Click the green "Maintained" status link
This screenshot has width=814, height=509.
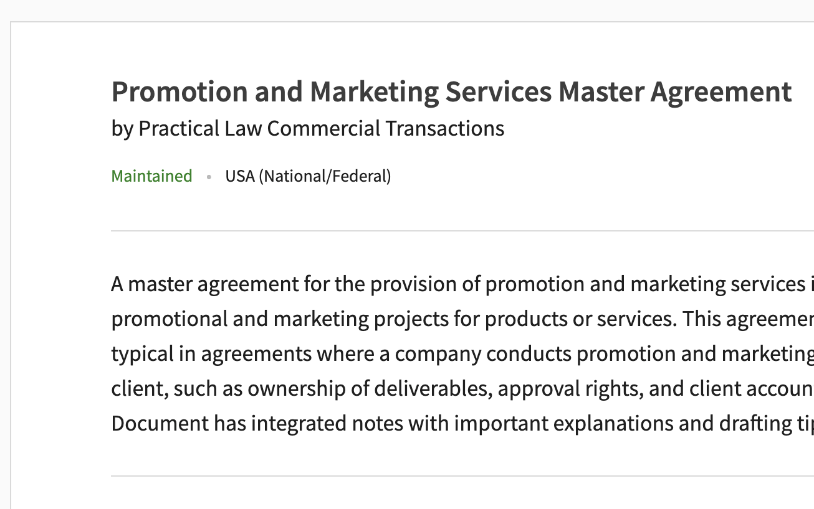(x=151, y=176)
